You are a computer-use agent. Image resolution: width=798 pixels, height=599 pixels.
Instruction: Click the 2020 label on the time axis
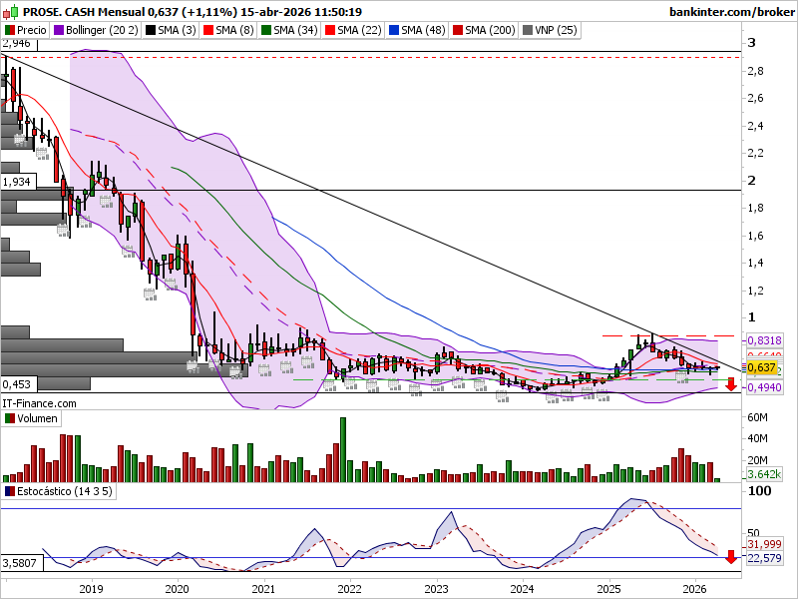(178, 589)
